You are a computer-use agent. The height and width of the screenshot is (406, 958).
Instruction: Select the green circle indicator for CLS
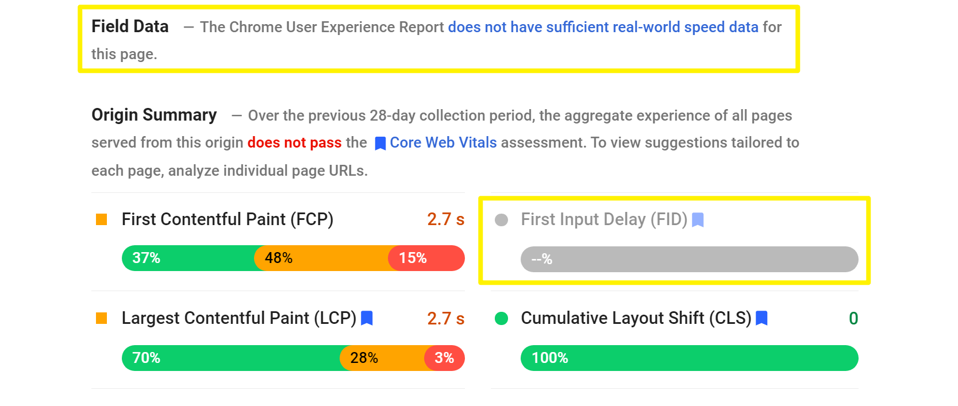coord(502,318)
